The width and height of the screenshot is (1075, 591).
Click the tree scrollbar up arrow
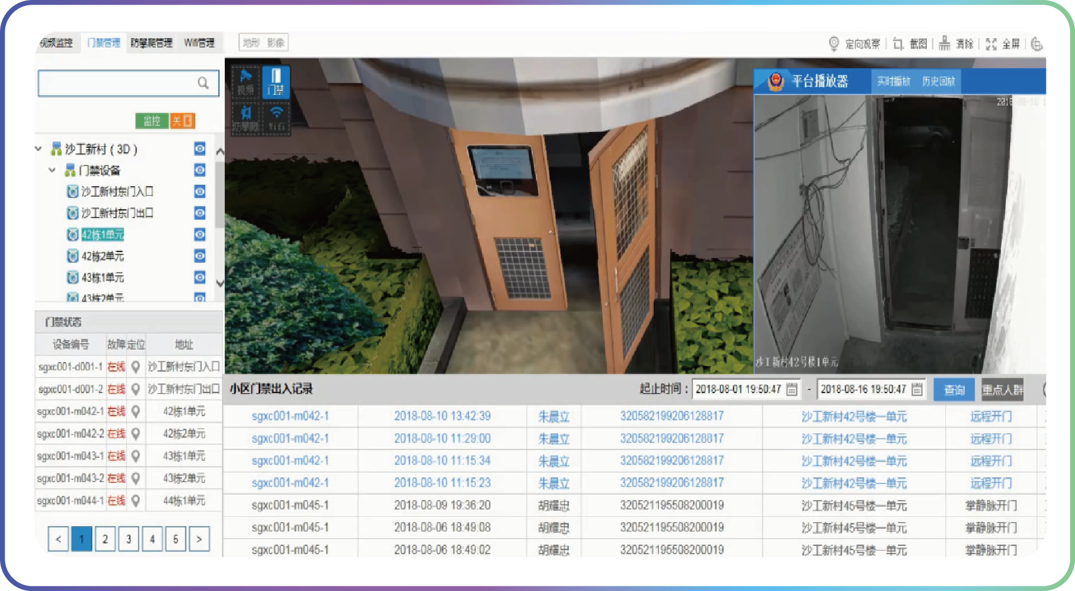[x=220, y=152]
